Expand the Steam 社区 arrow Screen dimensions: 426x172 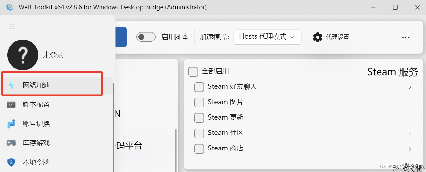[410, 133]
